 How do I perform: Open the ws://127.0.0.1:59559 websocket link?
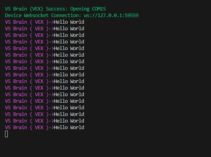[x=111, y=15]
